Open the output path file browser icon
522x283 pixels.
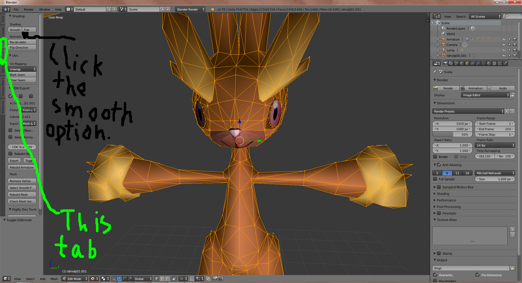[512, 268]
